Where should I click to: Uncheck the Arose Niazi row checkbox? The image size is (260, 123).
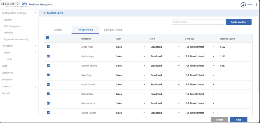(x=48, y=47)
